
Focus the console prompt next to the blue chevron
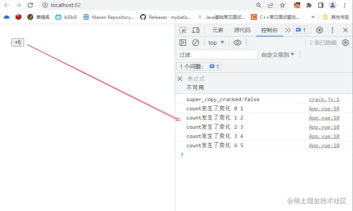(268, 154)
